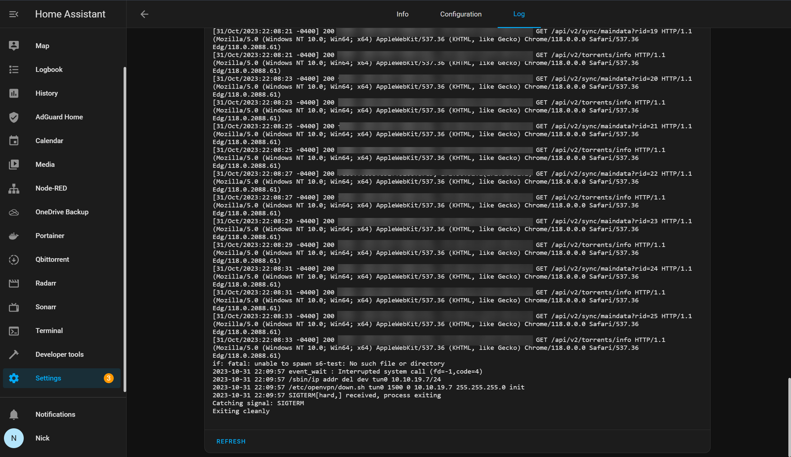Open Sonarr
Viewport: 791px width, 457px height.
[x=46, y=307]
